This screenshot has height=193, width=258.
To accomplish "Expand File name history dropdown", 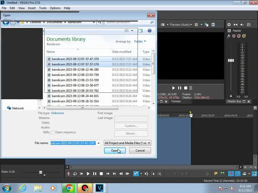I will coord(99,143).
